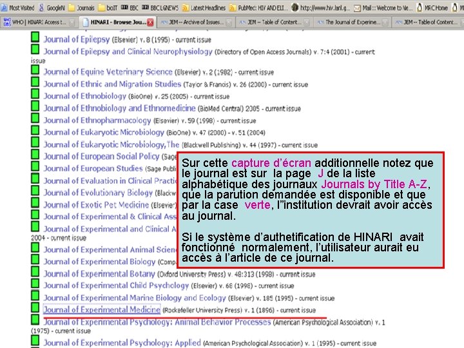Open Journal of European Social Policy
Viewport: 464px width, 348px height.
[102, 156]
